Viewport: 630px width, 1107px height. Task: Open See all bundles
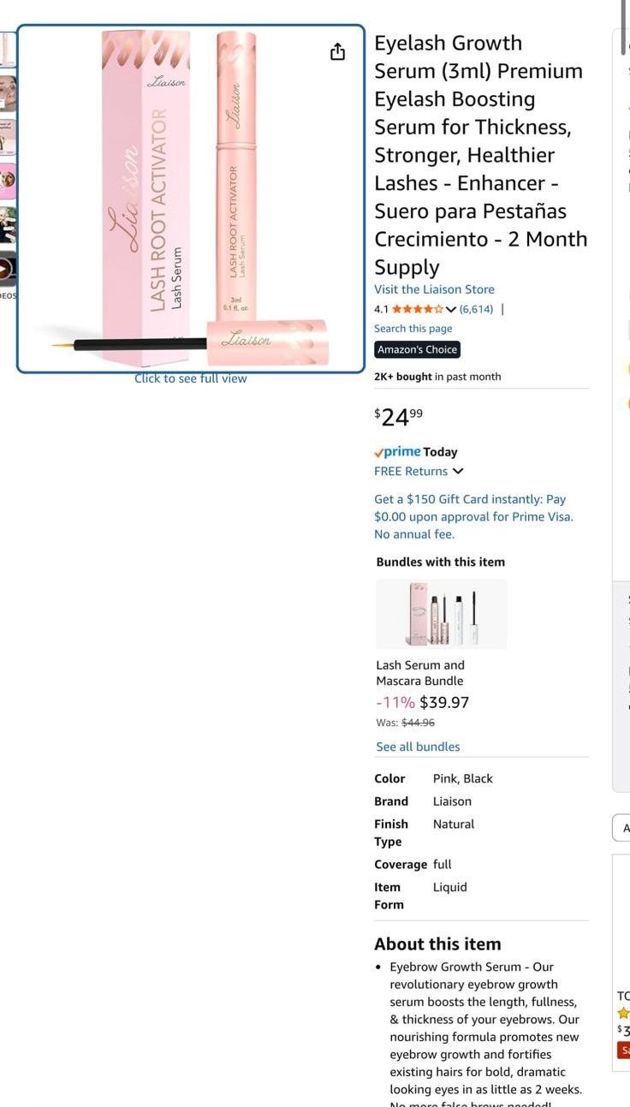tap(418, 747)
